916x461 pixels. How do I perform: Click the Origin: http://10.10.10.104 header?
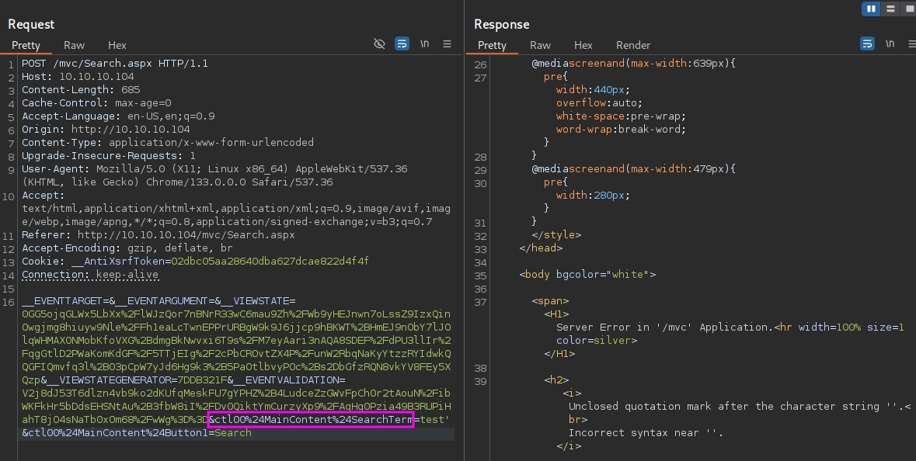click(106, 129)
